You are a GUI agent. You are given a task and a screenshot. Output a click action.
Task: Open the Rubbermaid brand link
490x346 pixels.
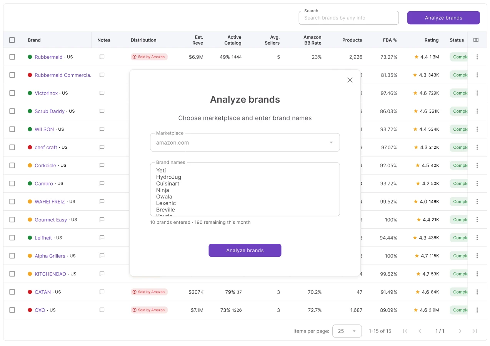[48, 57]
